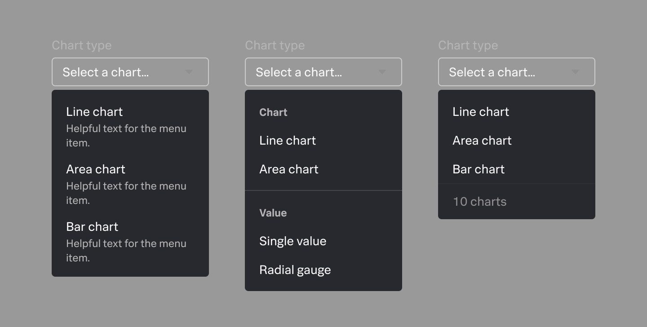647x327 pixels.
Task: Pick 'Bar chart' in the rightmost menu
Action: 479,169
